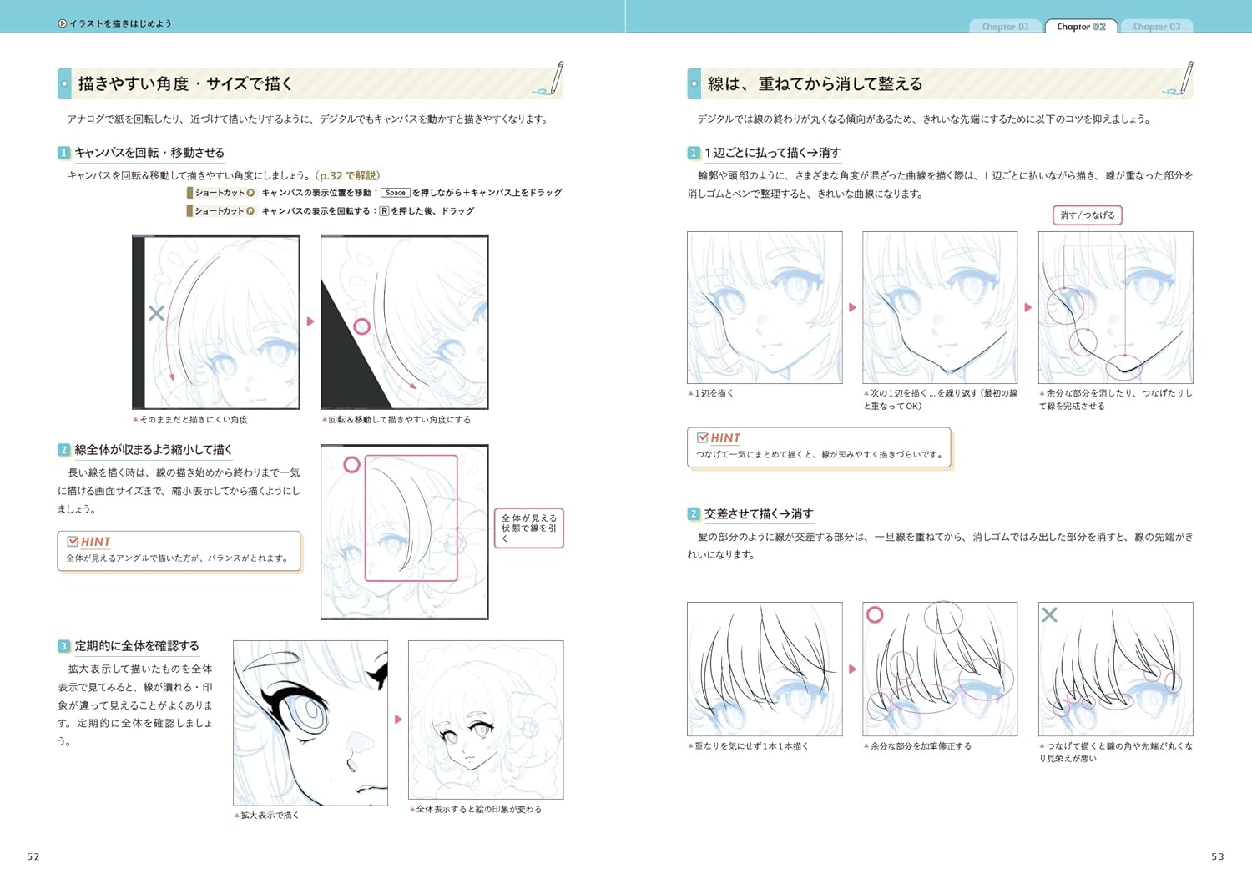Click pink arrow between canvas rotation images
The image size is (1252, 884).
point(310,321)
